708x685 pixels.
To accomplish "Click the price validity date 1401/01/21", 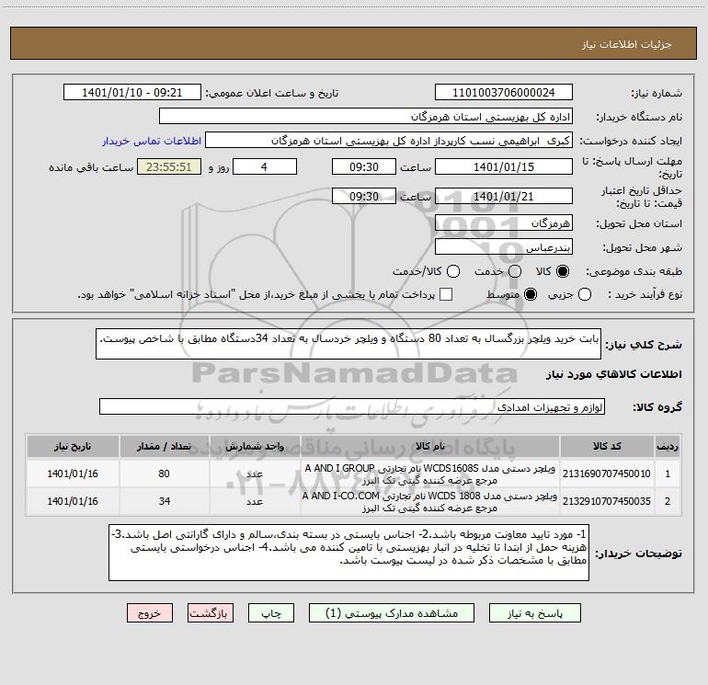I will point(504,197).
